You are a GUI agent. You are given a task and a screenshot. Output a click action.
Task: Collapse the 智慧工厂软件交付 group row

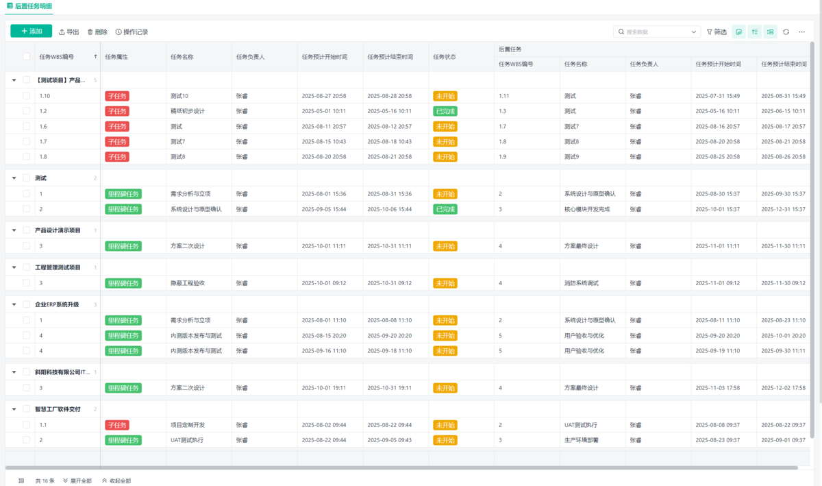[14, 409]
